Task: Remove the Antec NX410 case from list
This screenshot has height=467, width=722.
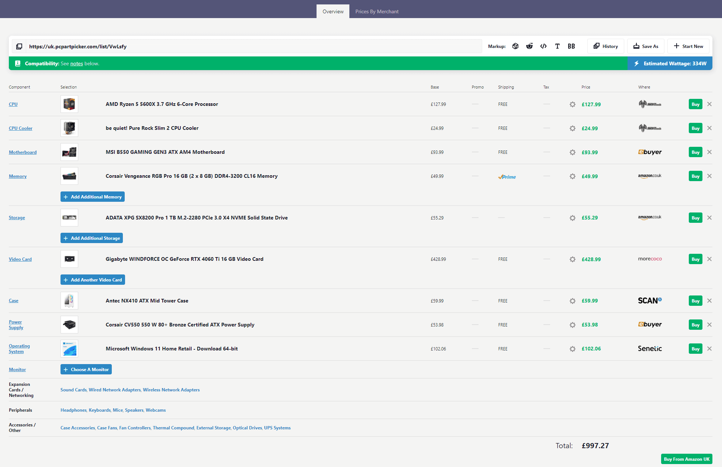Action: [x=709, y=301]
